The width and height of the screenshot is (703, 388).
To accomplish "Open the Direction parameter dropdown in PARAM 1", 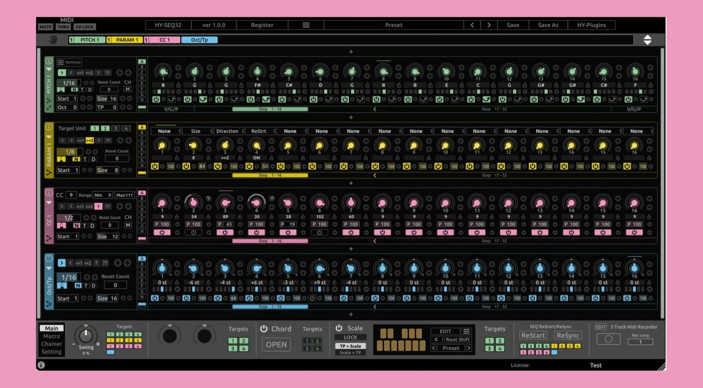I will 227,131.
